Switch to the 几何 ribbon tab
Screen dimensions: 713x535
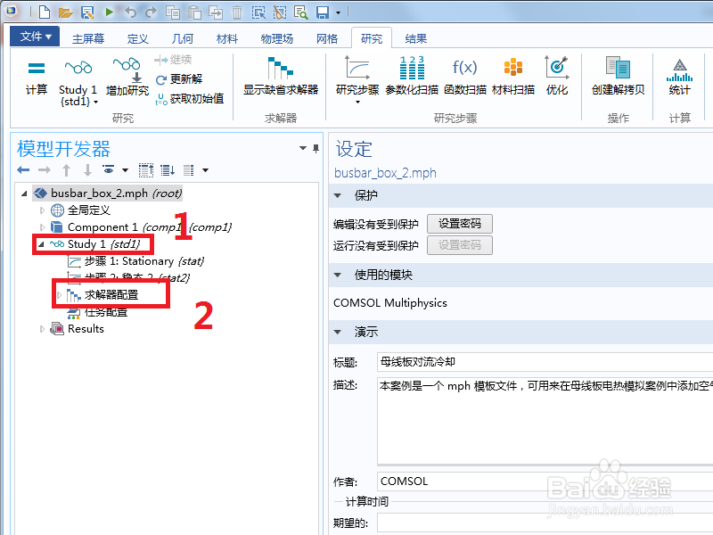point(183,38)
